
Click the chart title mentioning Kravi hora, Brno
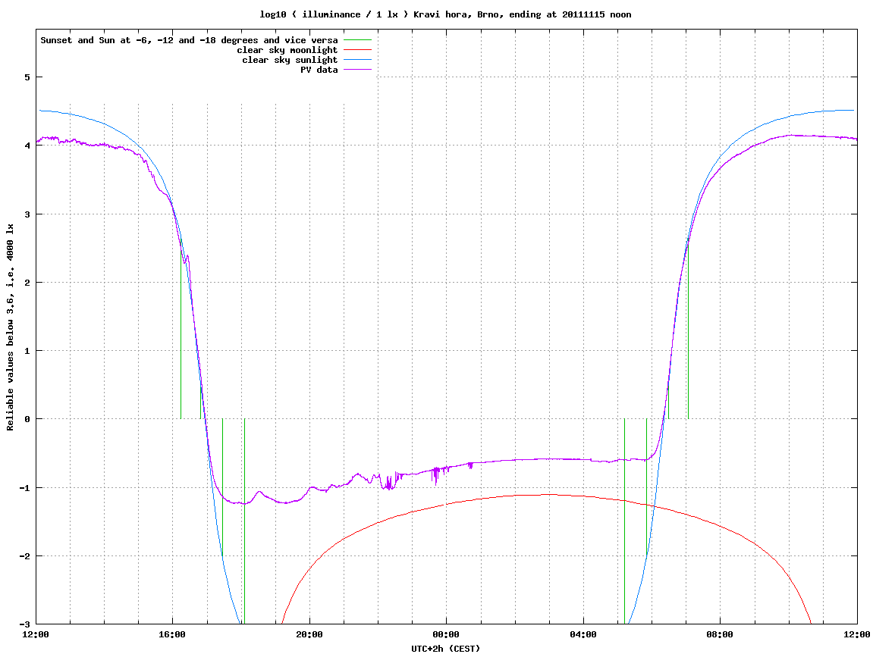(x=445, y=14)
